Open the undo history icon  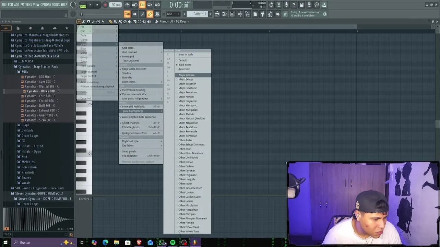271,5
